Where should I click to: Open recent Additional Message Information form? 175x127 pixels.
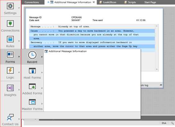[66, 51]
